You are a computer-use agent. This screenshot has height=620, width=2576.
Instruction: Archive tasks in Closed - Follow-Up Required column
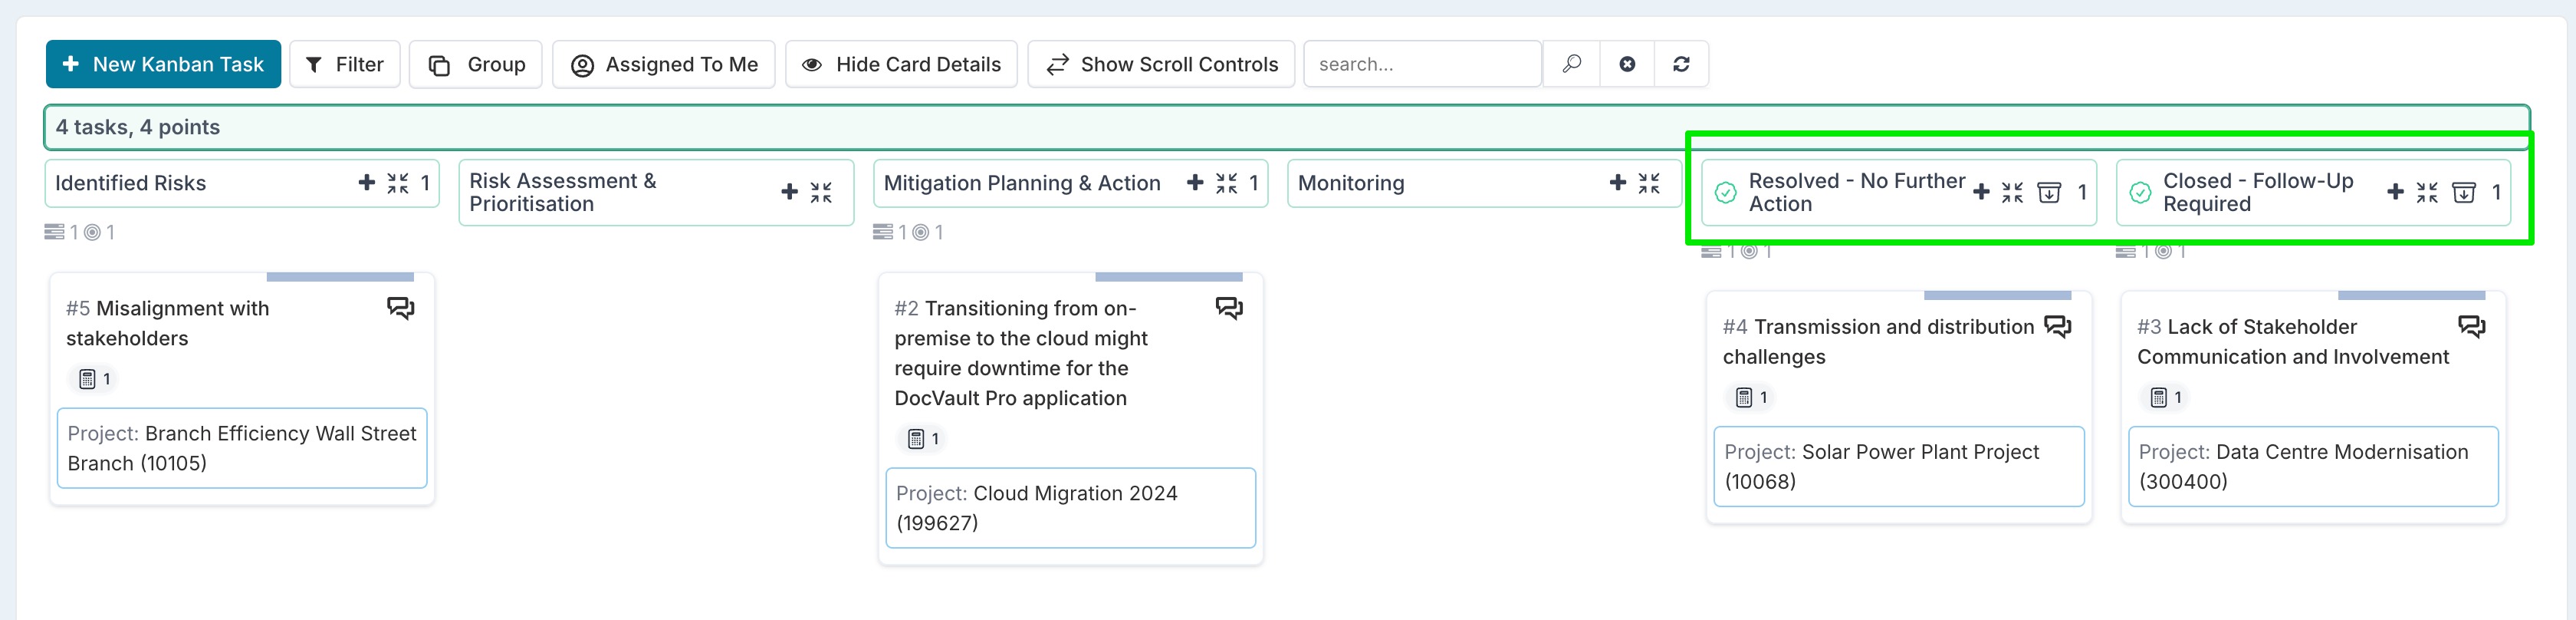[2464, 193]
